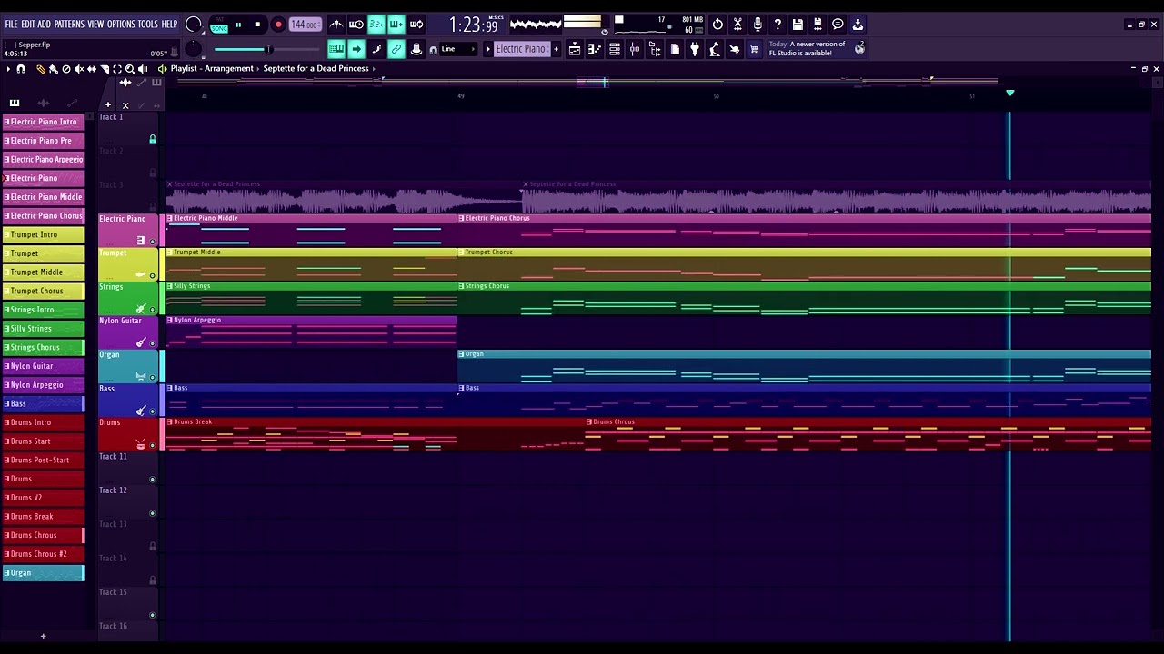The image size is (1164, 654).
Task: Toggle blend recording overdub icon
Action: 396,25
